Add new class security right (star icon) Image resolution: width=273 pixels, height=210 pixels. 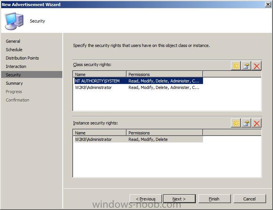tap(236, 66)
